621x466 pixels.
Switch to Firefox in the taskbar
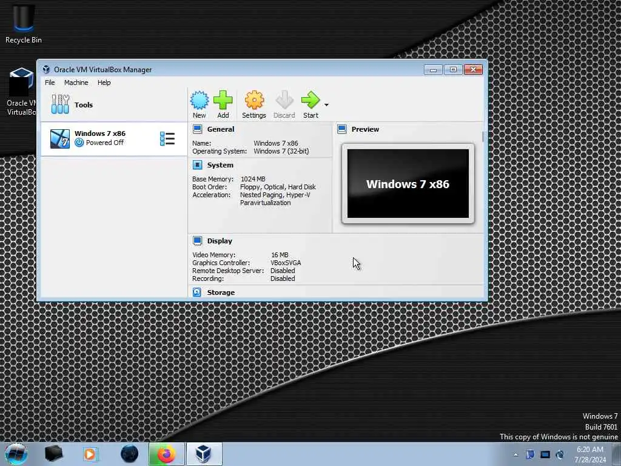[x=166, y=454]
